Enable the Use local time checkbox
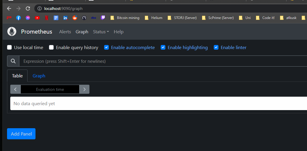 click(x=10, y=47)
